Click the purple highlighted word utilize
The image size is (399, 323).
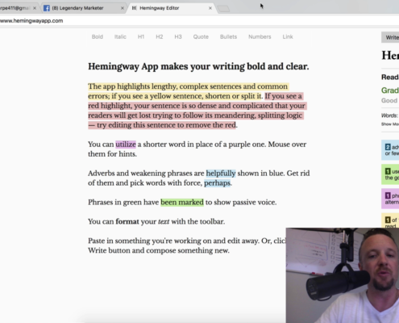click(126, 145)
